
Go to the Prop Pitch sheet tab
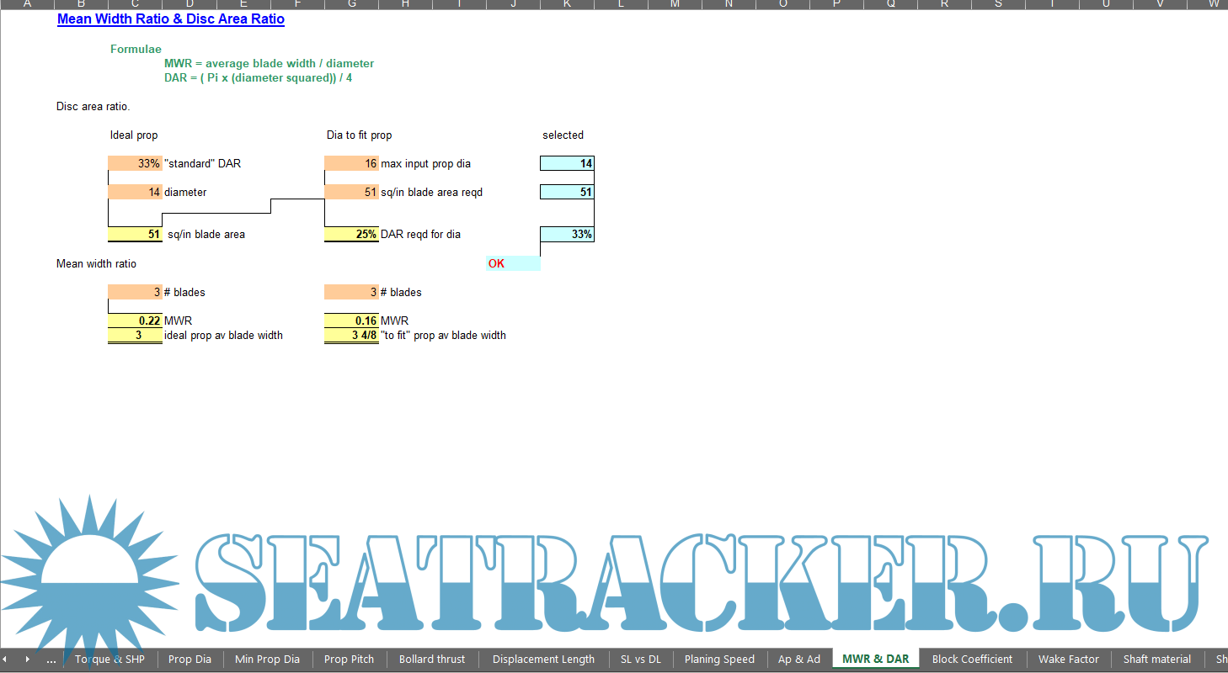click(x=349, y=659)
